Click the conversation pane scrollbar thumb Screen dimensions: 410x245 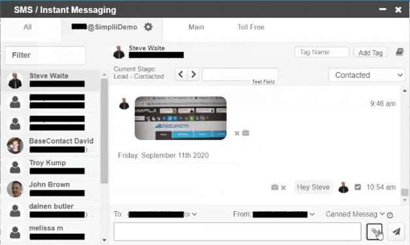[x=405, y=192]
